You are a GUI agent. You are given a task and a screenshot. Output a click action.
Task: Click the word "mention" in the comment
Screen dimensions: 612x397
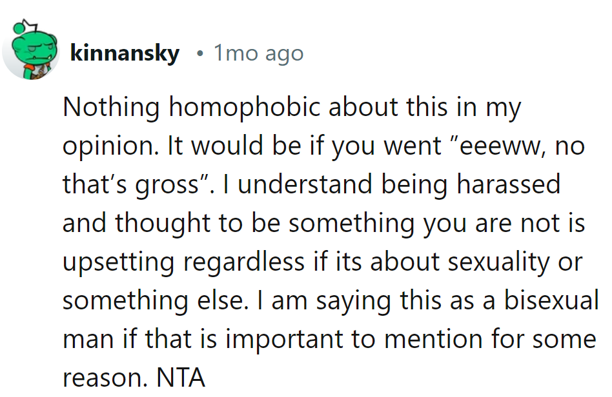click(x=431, y=340)
